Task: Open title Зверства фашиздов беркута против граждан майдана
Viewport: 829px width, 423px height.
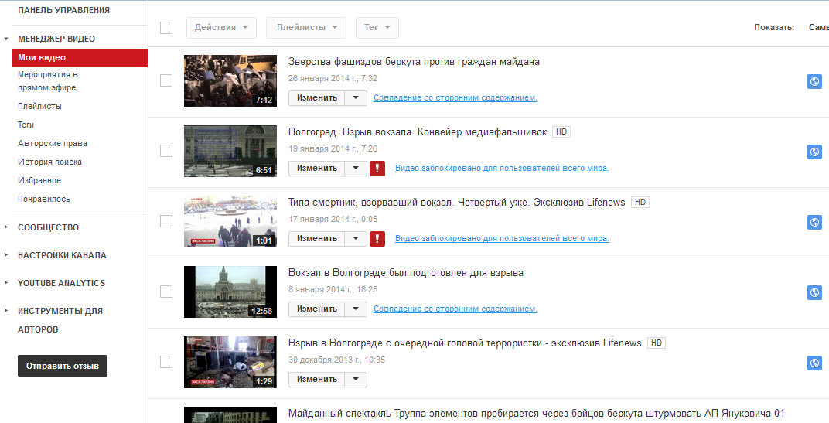Action: pos(414,62)
